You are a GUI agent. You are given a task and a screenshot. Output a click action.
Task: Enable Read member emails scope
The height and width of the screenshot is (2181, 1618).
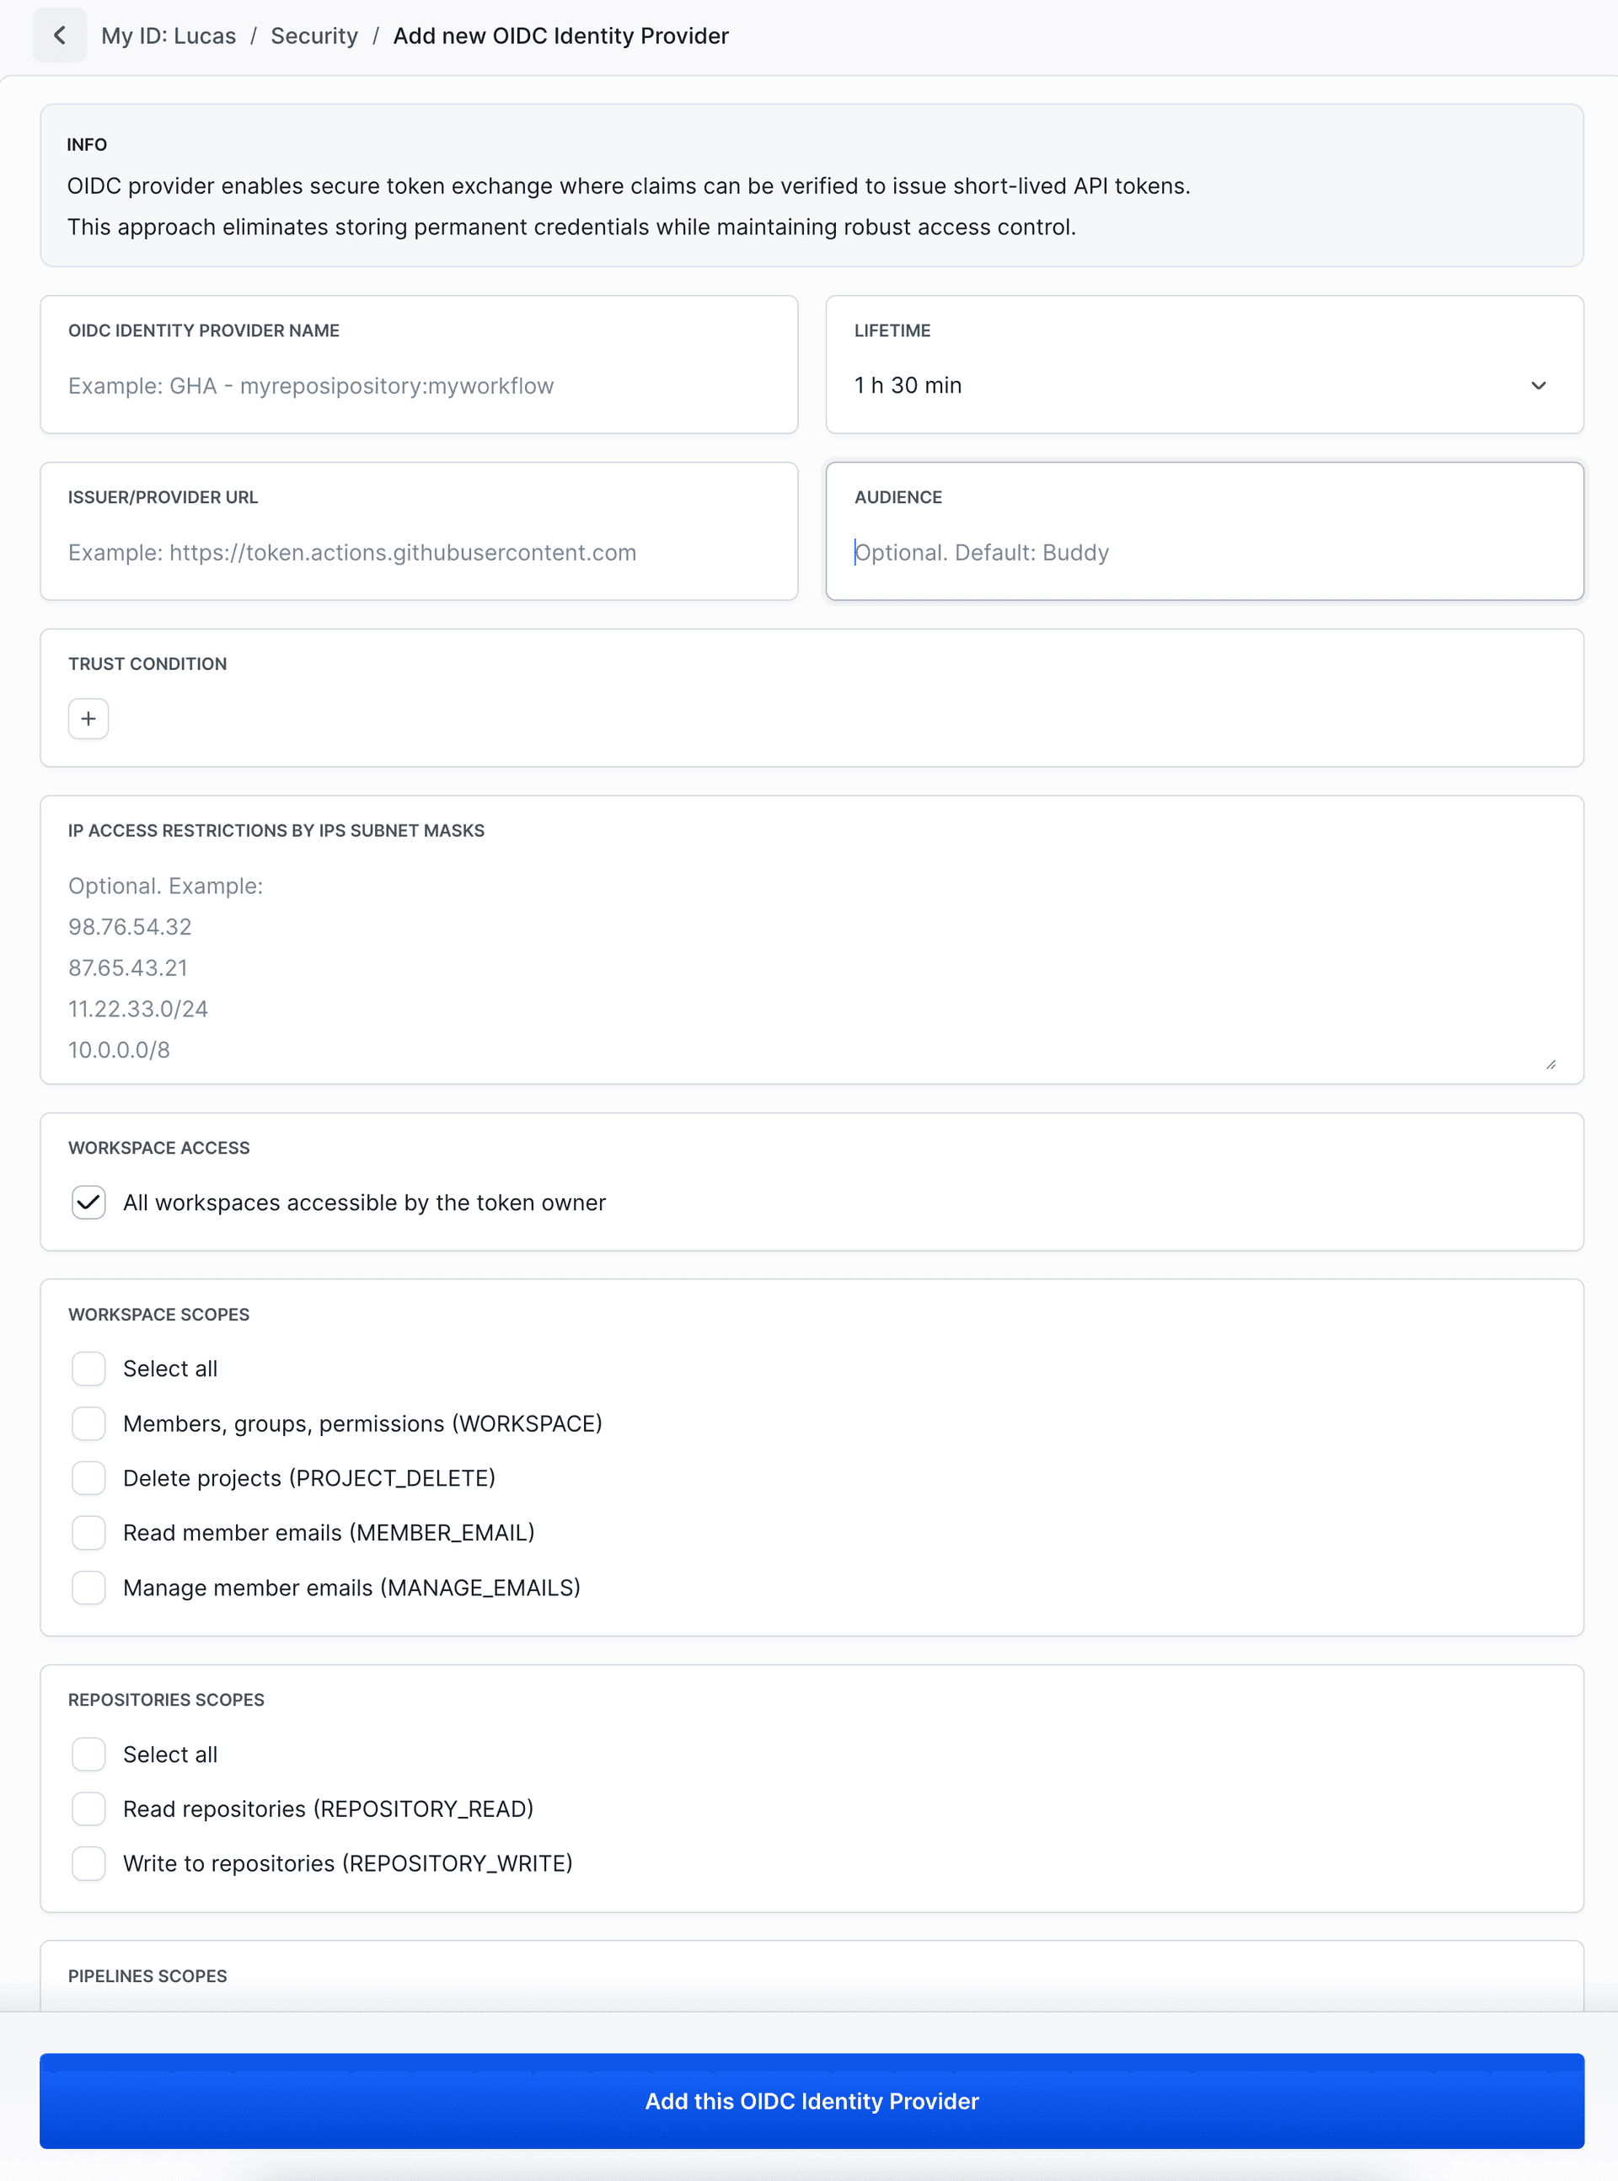pos(88,1533)
